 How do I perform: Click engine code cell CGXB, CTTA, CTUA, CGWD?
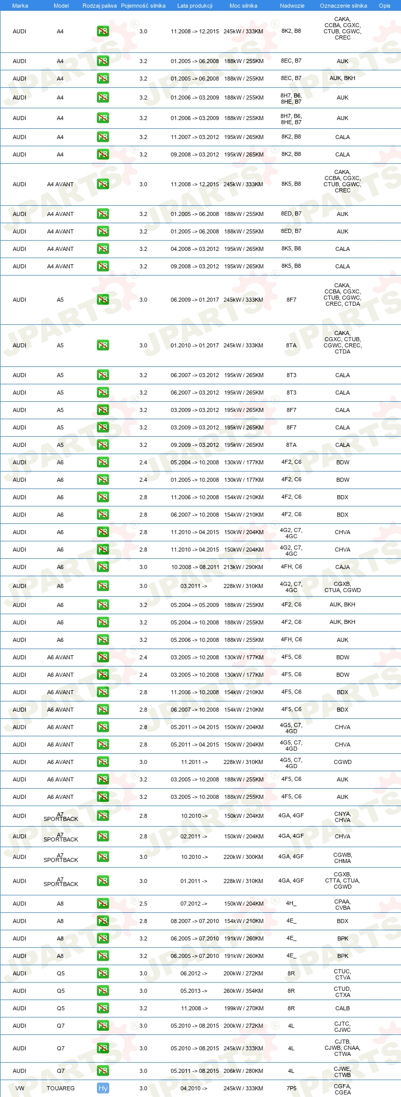343,880
